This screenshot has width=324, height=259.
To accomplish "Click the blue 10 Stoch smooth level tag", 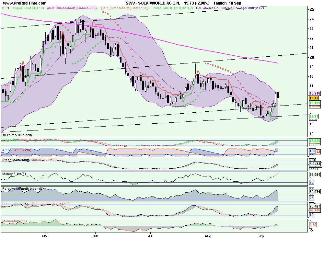I will point(311,215).
